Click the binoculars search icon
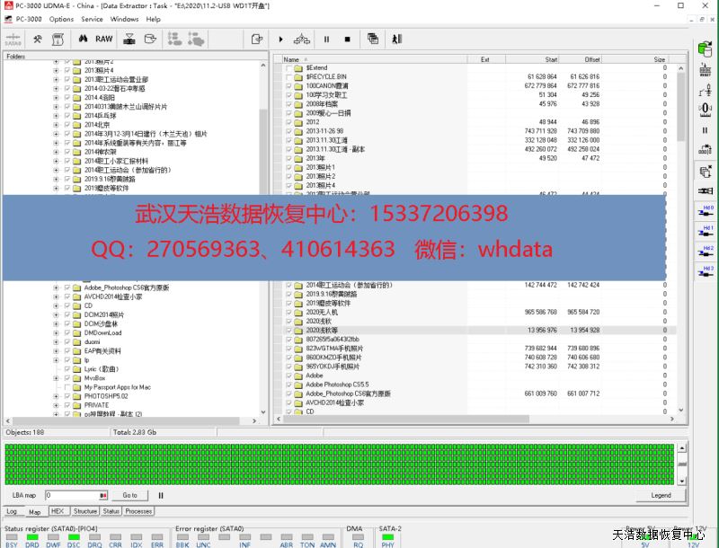Image resolution: width=719 pixels, height=548 pixels. coord(83,39)
